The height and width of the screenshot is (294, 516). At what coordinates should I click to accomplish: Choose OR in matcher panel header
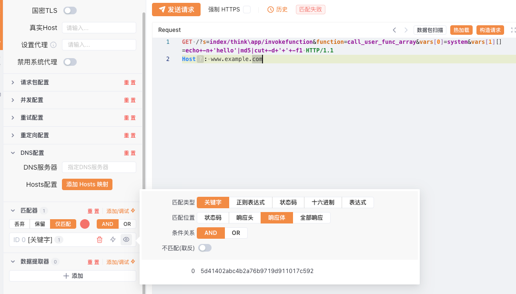[127, 224]
